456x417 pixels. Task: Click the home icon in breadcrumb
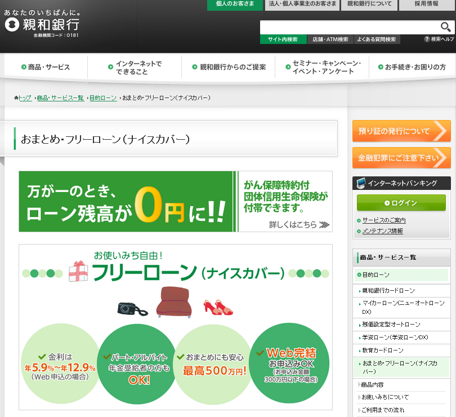[x=16, y=98]
